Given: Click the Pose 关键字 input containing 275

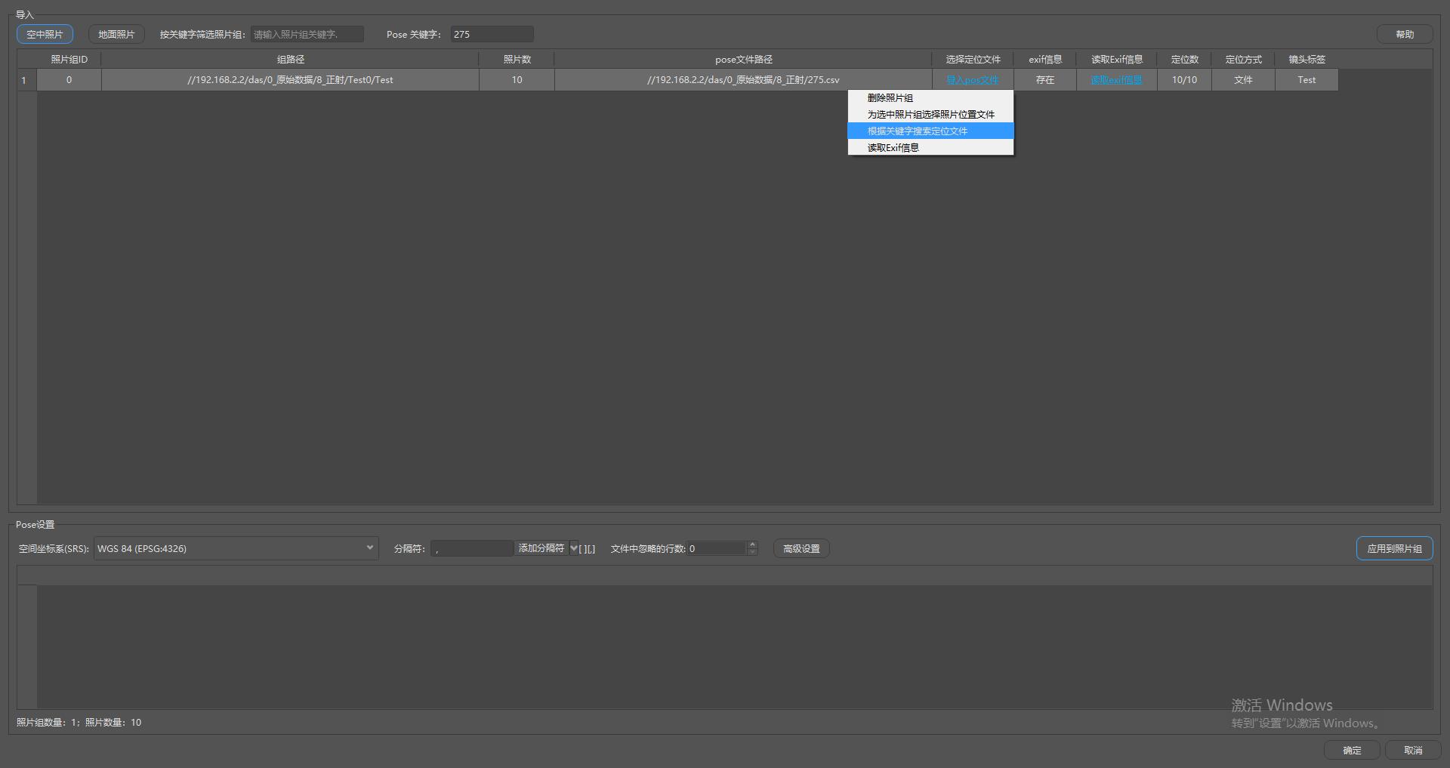Looking at the screenshot, I should click(492, 34).
